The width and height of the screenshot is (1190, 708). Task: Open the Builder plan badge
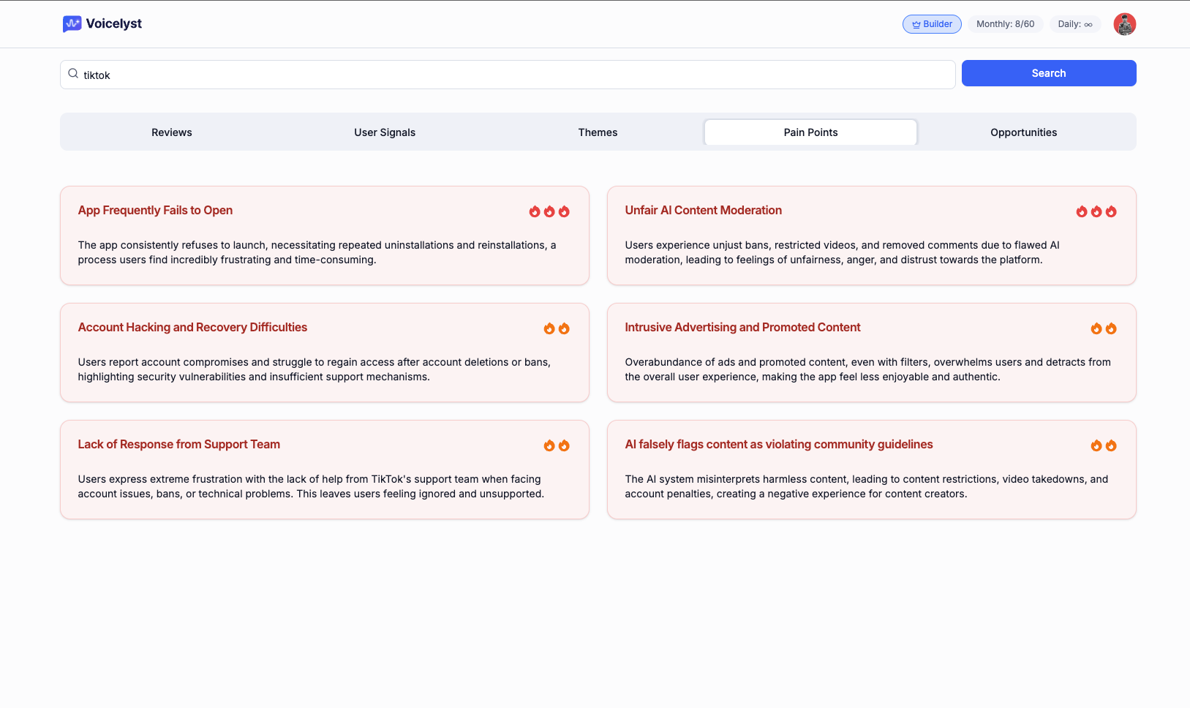932,24
